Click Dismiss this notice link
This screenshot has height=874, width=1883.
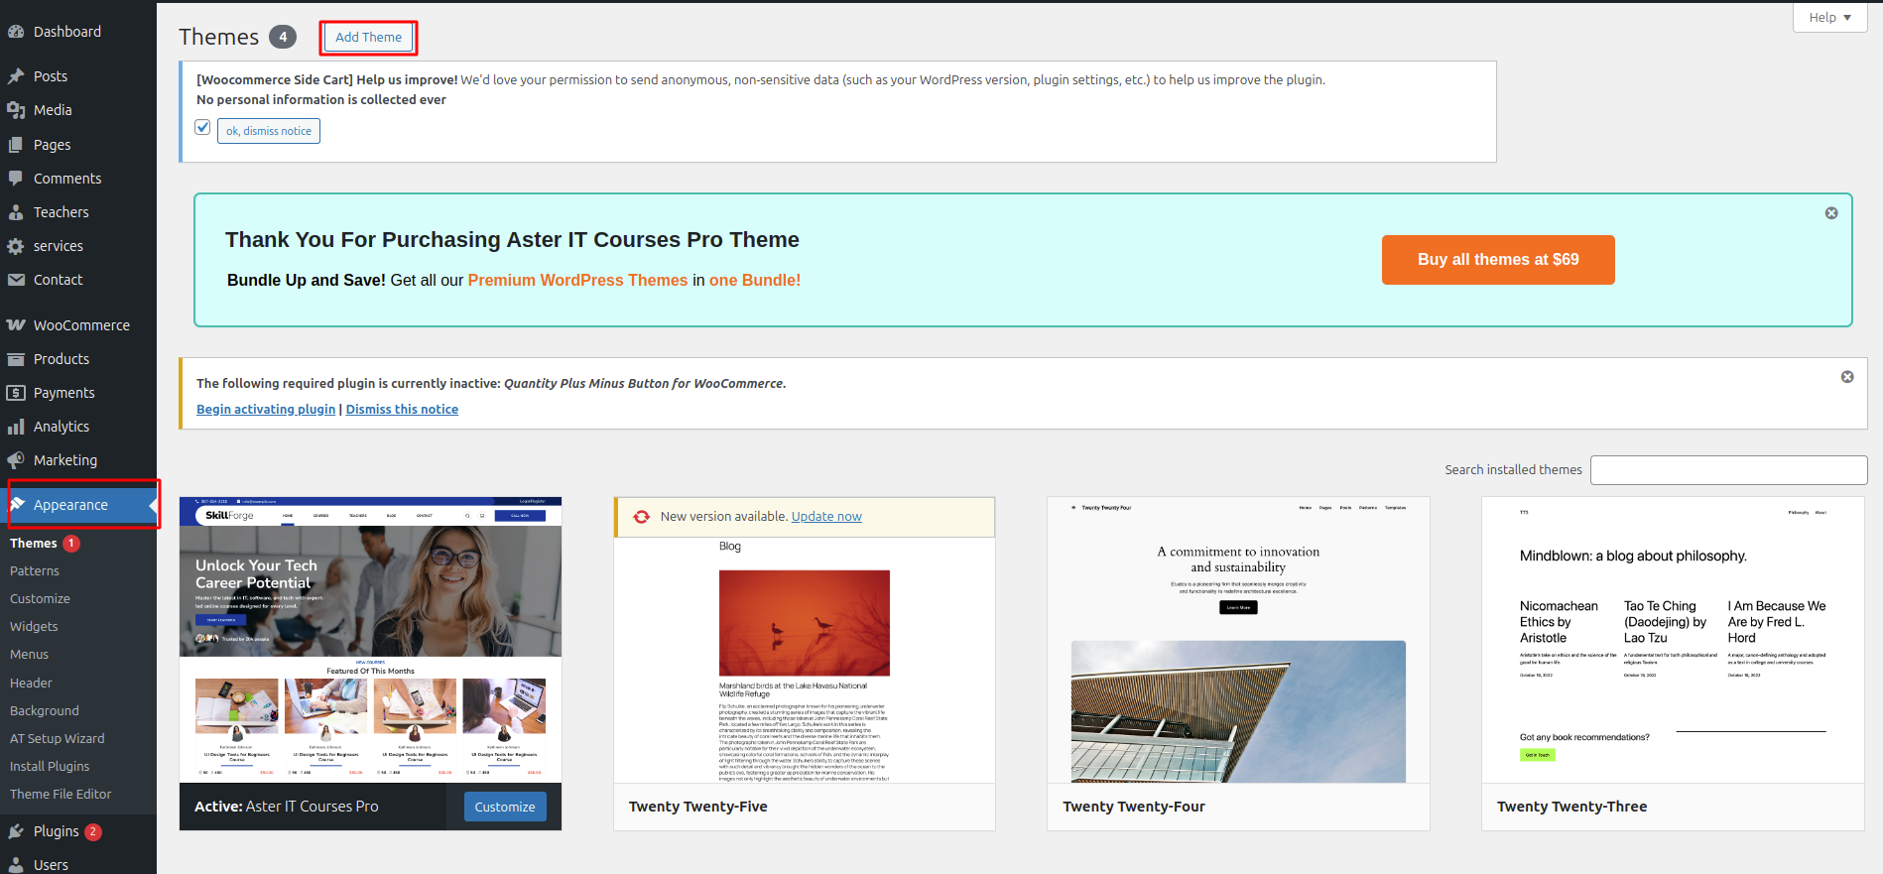(402, 410)
